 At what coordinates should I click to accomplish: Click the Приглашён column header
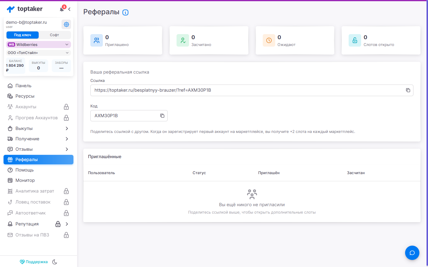[269, 173]
